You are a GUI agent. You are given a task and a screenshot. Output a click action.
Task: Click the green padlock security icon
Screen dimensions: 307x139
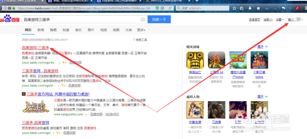click(14, 8)
